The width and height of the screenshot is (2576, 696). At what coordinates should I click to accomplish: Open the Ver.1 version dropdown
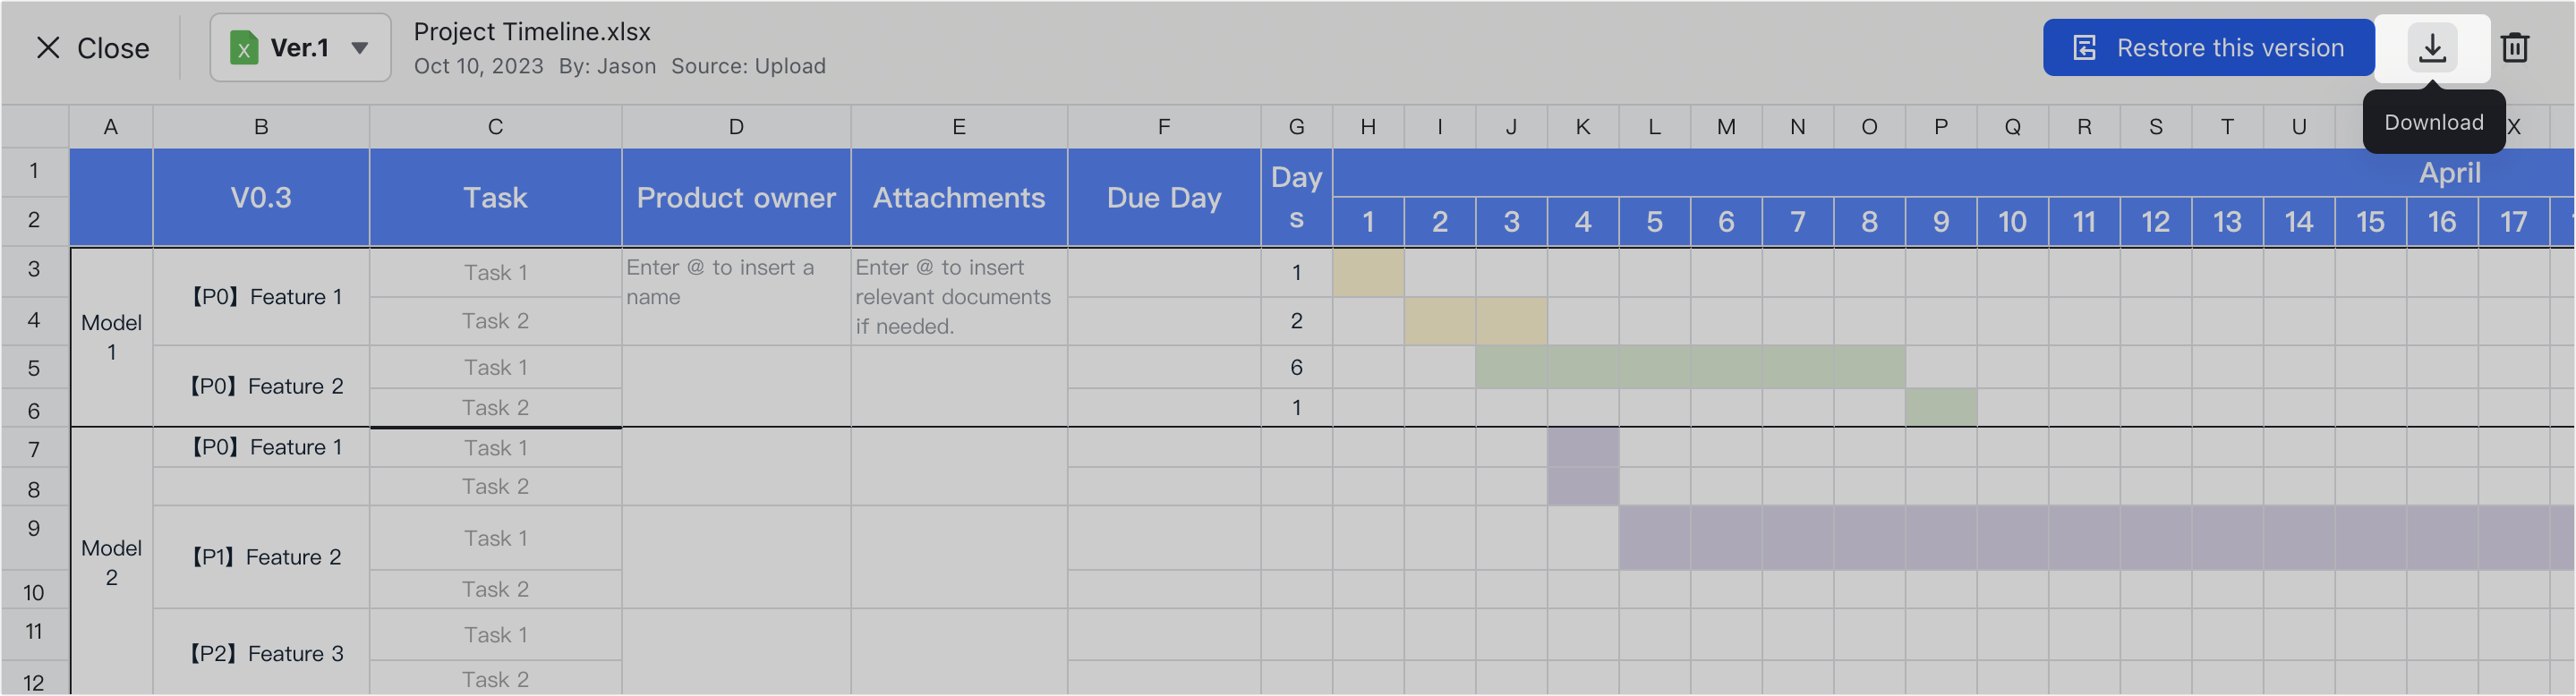[x=359, y=48]
